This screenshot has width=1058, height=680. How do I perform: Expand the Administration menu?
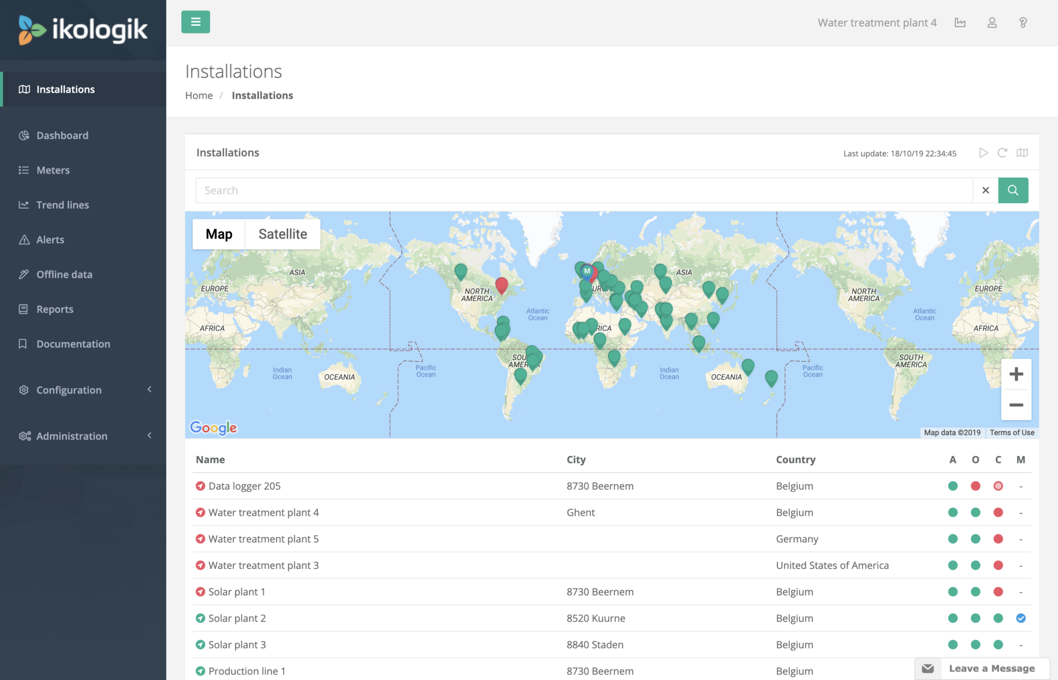tap(83, 436)
